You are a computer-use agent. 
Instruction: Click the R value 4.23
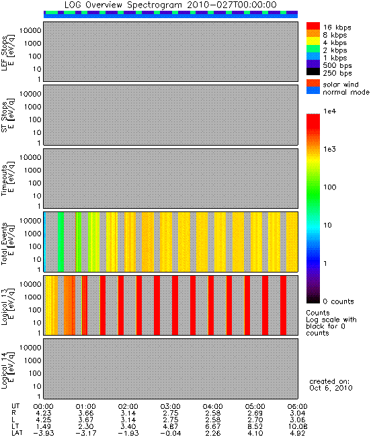[44, 413]
